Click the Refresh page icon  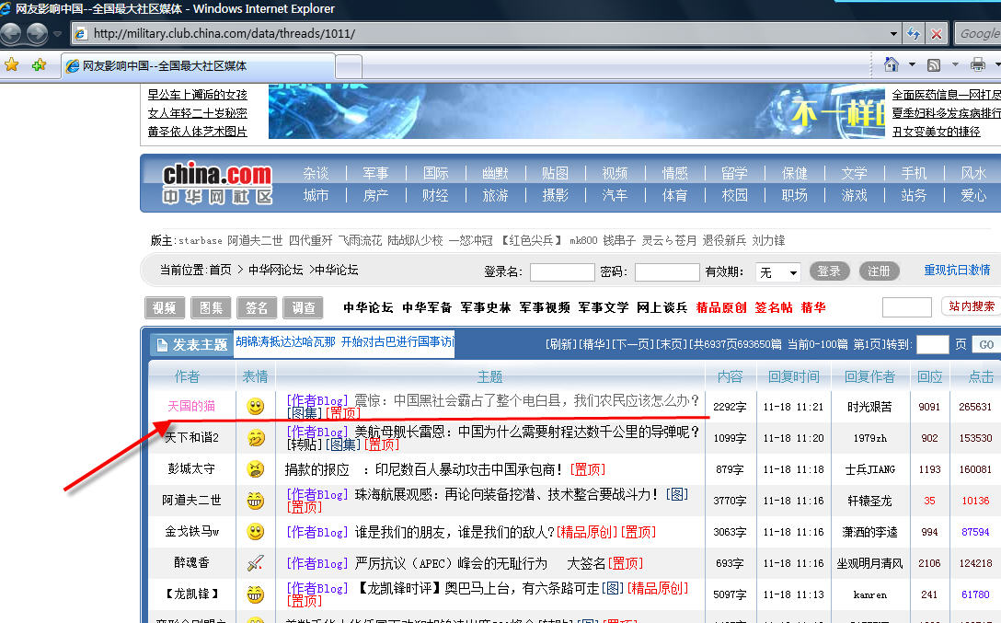tap(914, 34)
